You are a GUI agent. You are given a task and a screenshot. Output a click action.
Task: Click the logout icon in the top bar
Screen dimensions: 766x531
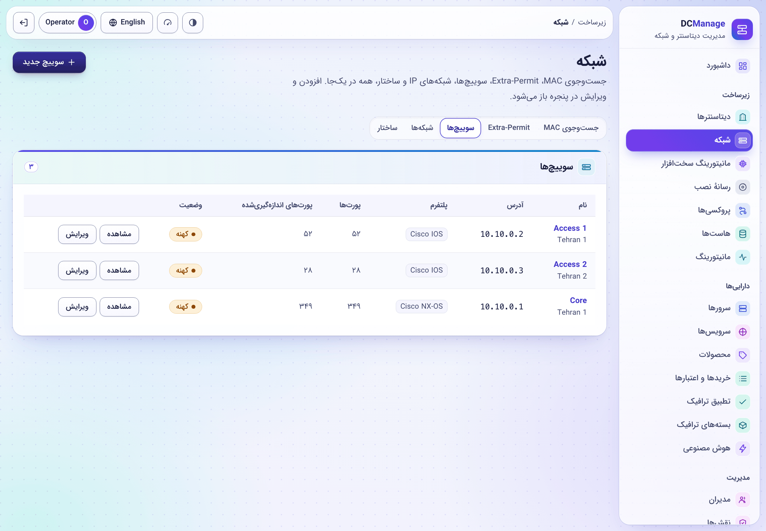[24, 23]
